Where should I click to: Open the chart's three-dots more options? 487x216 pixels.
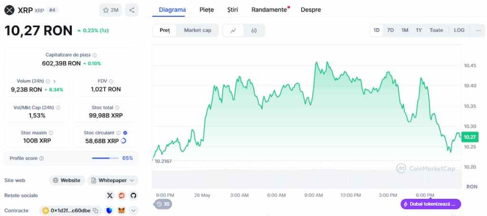pos(478,30)
